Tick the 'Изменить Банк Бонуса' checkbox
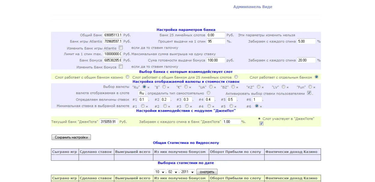The width and height of the screenshot is (375, 182). 121,67
